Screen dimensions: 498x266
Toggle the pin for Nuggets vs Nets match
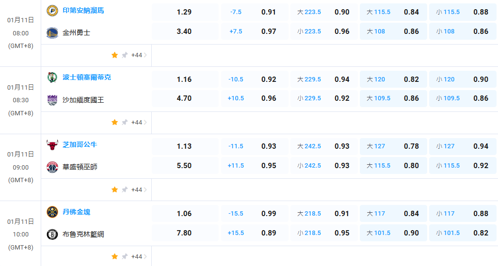tap(125, 256)
